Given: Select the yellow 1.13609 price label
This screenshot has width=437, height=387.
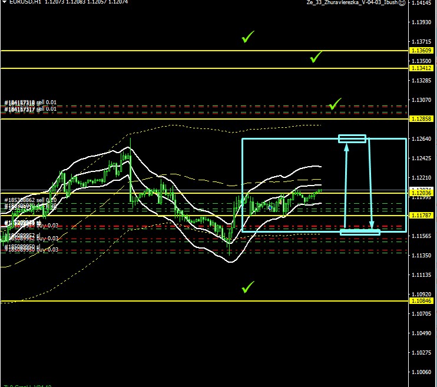Looking at the screenshot, I should 422,51.
